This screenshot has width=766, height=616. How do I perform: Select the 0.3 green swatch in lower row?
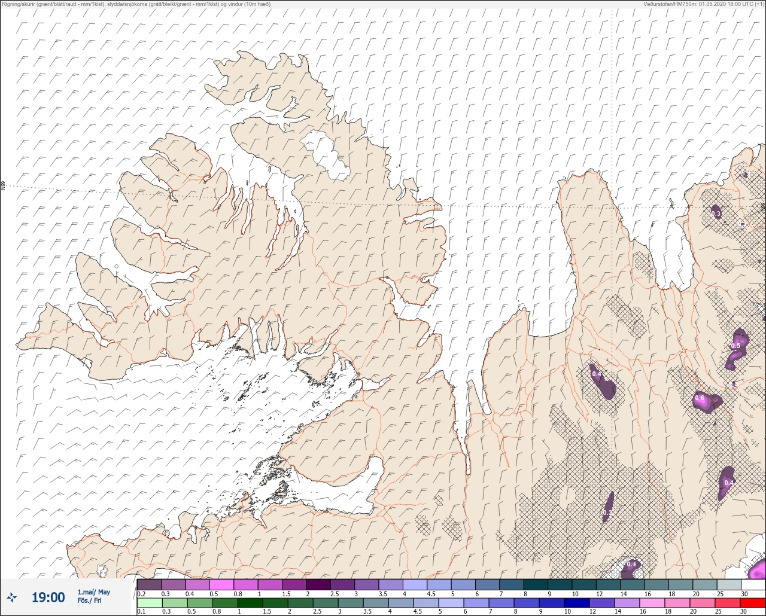tap(174, 603)
